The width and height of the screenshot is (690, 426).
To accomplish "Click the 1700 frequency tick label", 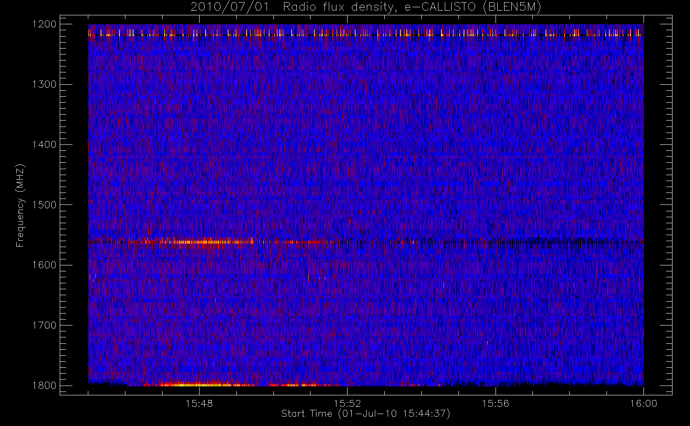I will point(44,325).
